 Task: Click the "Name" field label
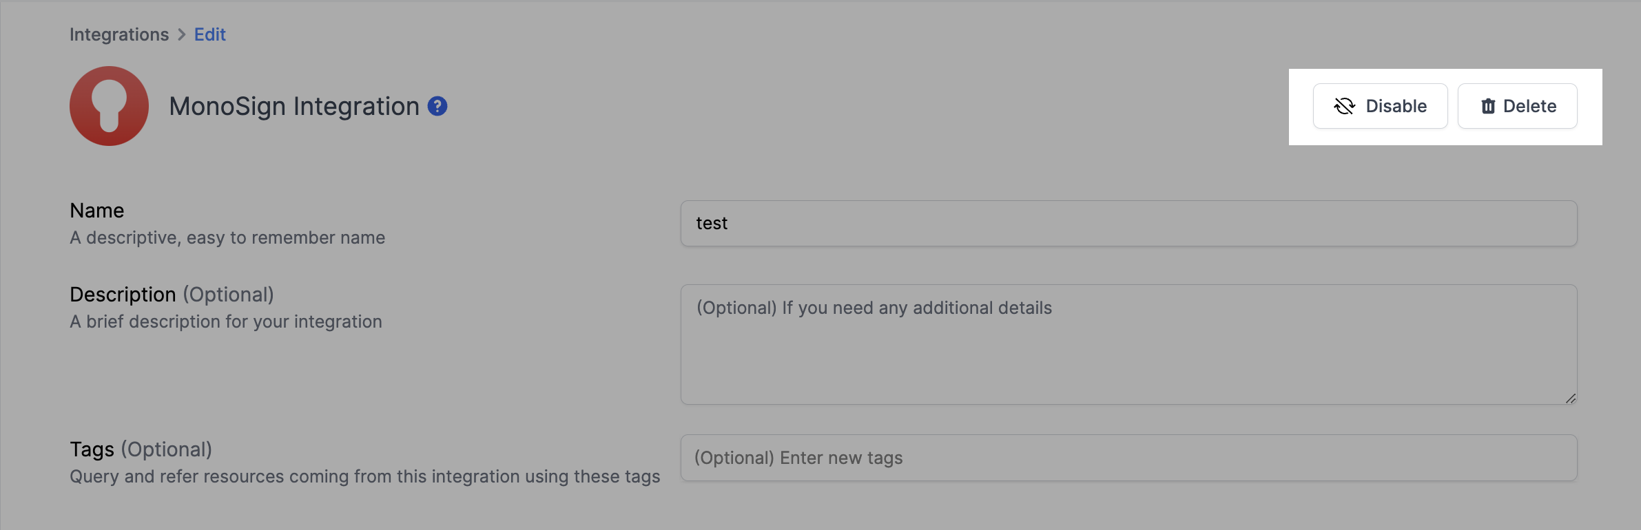click(x=97, y=211)
